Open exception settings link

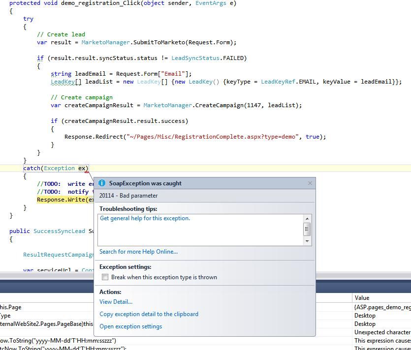coord(130,326)
